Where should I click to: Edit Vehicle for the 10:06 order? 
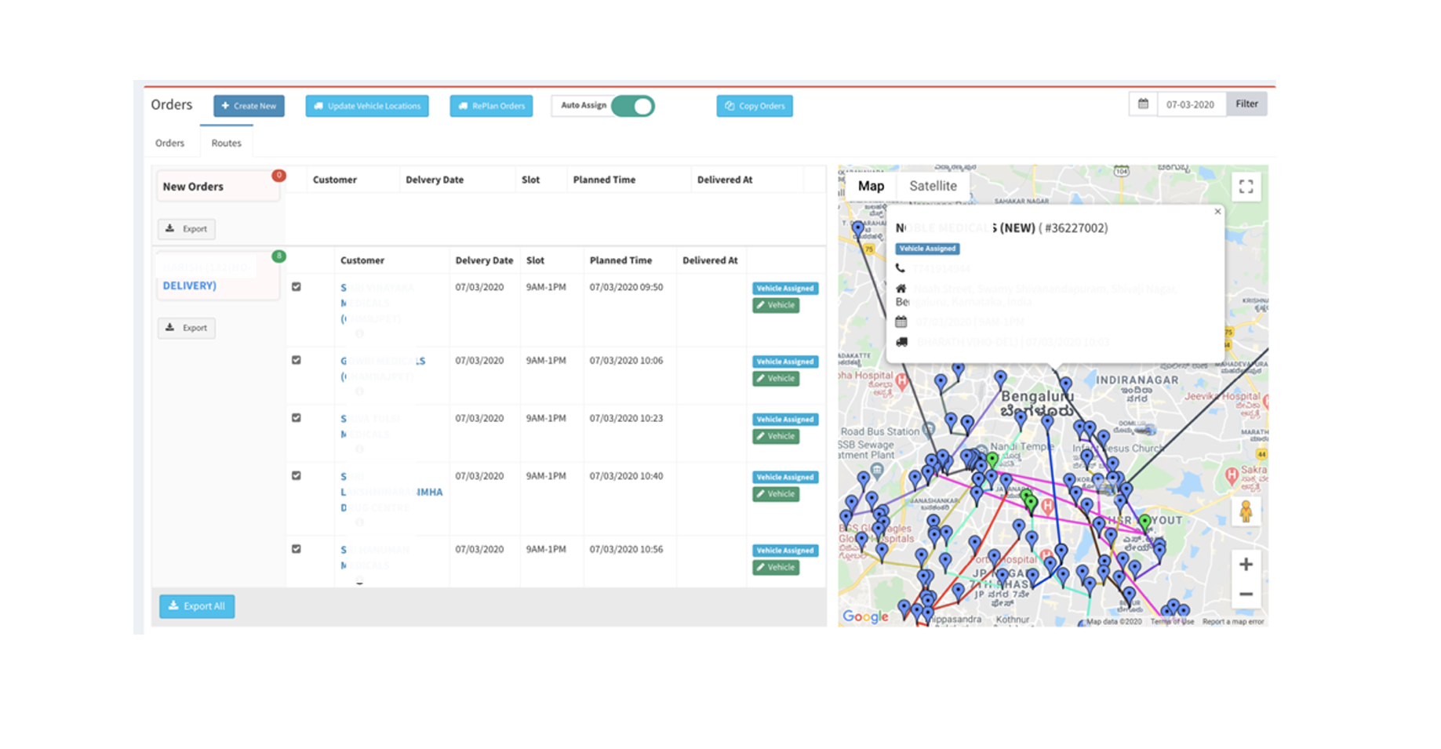click(x=776, y=379)
